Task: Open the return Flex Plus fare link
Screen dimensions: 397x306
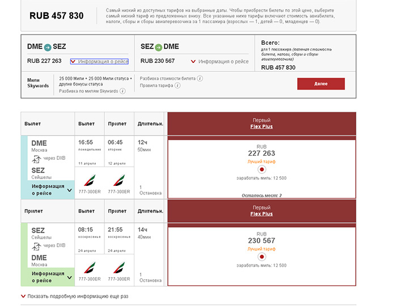Action: pos(261,214)
